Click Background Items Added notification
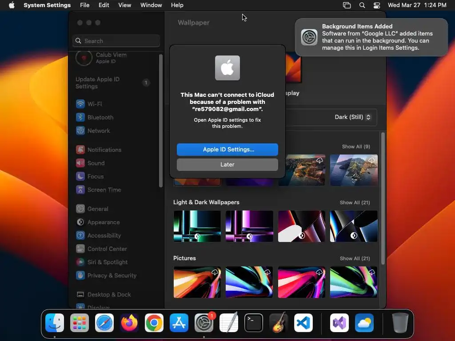 tap(371, 37)
